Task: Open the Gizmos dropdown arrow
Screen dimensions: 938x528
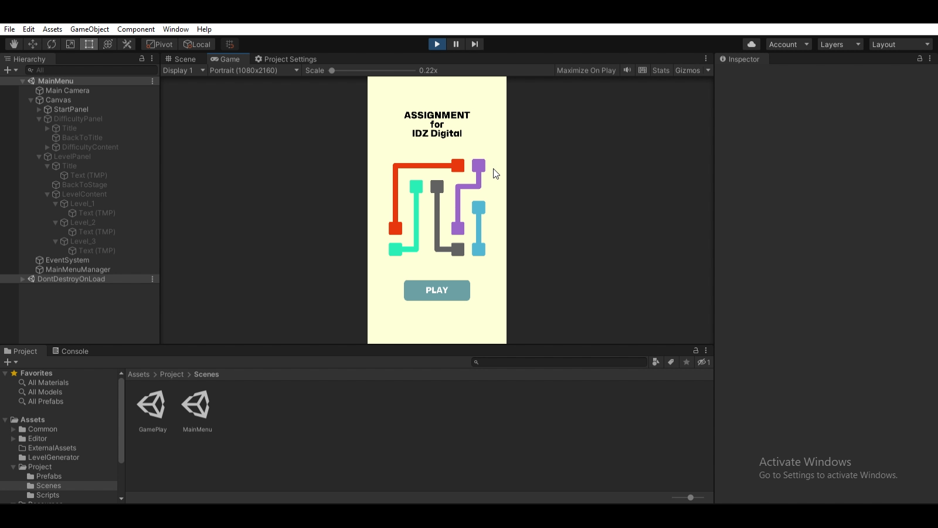Action: pyautogui.click(x=708, y=70)
